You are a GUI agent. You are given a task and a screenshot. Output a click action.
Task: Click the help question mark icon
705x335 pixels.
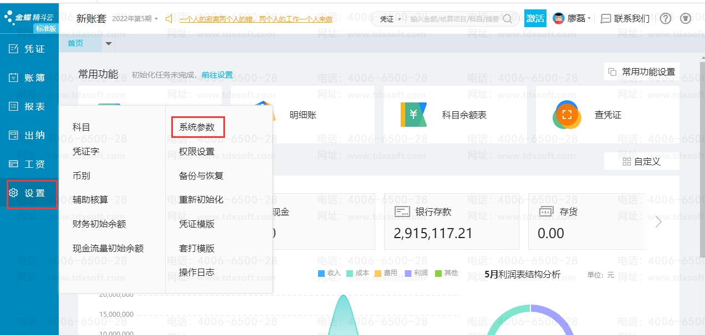pos(666,18)
